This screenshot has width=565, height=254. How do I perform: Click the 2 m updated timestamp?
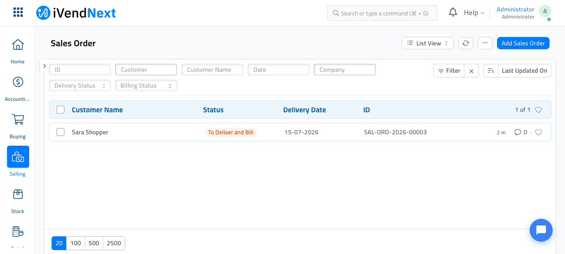[501, 133]
